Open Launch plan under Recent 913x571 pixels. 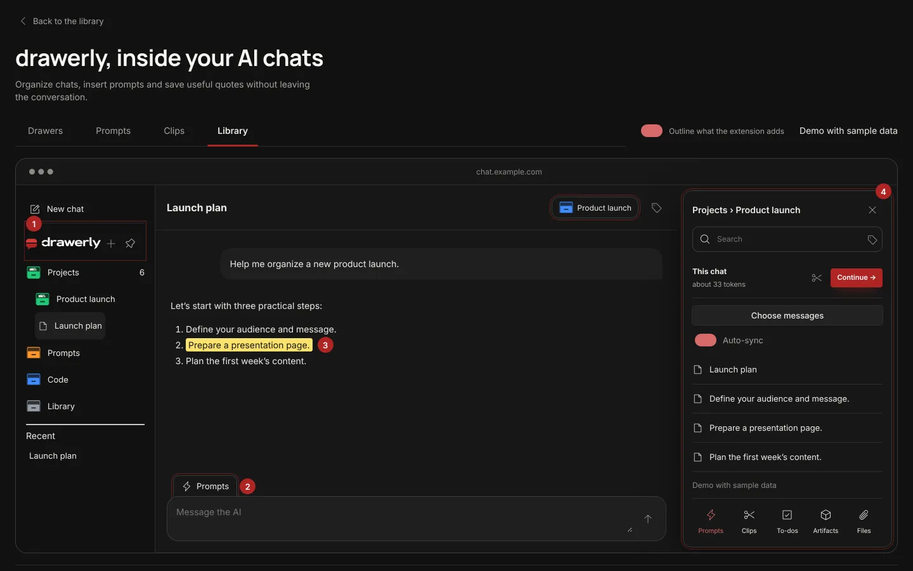pyautogui.click(x=53, y=456)
